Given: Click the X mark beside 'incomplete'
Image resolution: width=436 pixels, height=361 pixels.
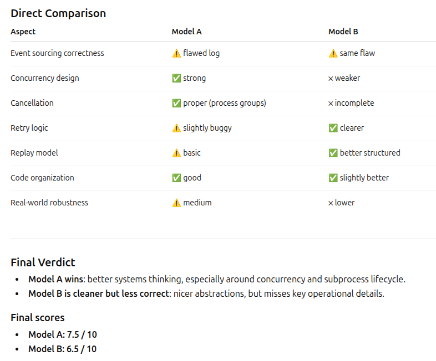Looking at the screenshot, I should [331, 104].
